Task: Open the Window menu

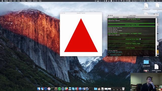Action: tap(35, 1)
